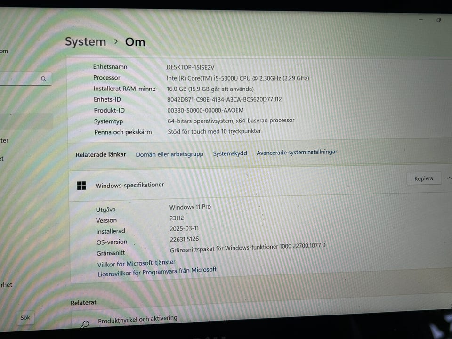The image size is (452, 339).
Task: Copy Windows specifications with Kopiera button
Action: tap(423, 178)
